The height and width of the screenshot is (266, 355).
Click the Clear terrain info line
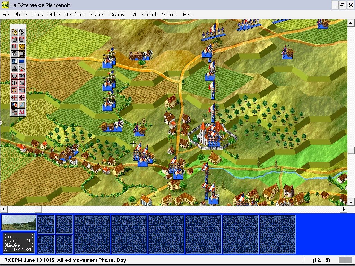(x=19, y=236)
